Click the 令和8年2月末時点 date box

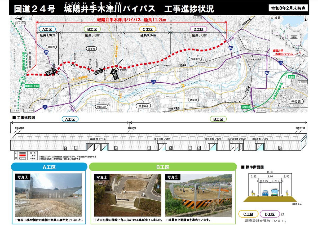[288, 8]
